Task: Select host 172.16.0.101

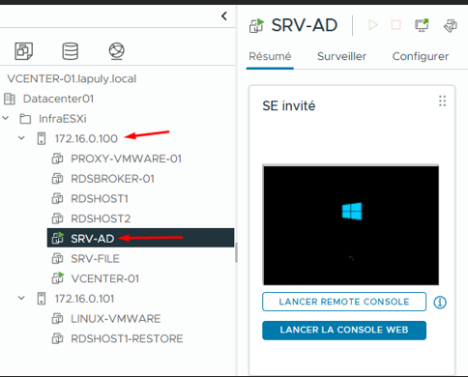Action: (84, 299)
